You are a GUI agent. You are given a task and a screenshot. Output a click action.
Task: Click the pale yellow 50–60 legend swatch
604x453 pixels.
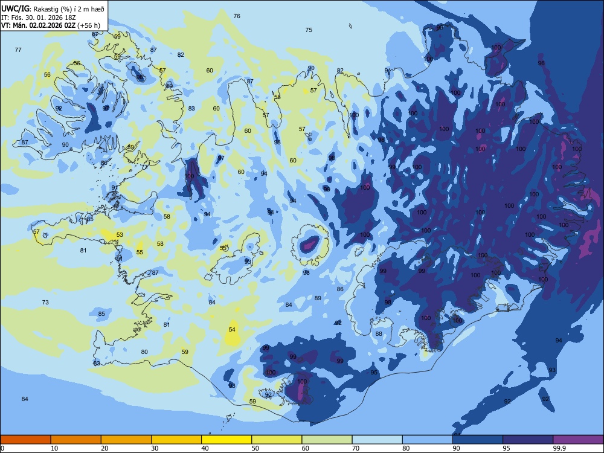click(277, 440)
